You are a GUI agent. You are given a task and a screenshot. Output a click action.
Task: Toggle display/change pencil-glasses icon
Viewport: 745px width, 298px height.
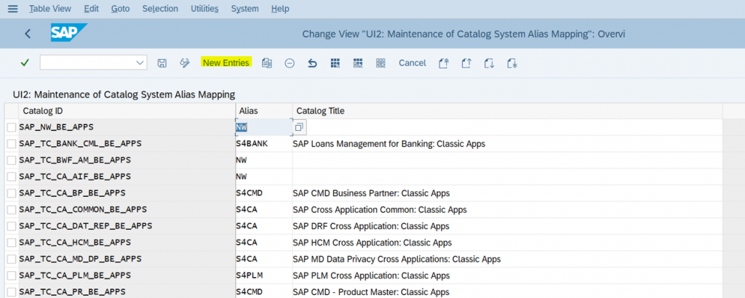[x=185, y=63]
